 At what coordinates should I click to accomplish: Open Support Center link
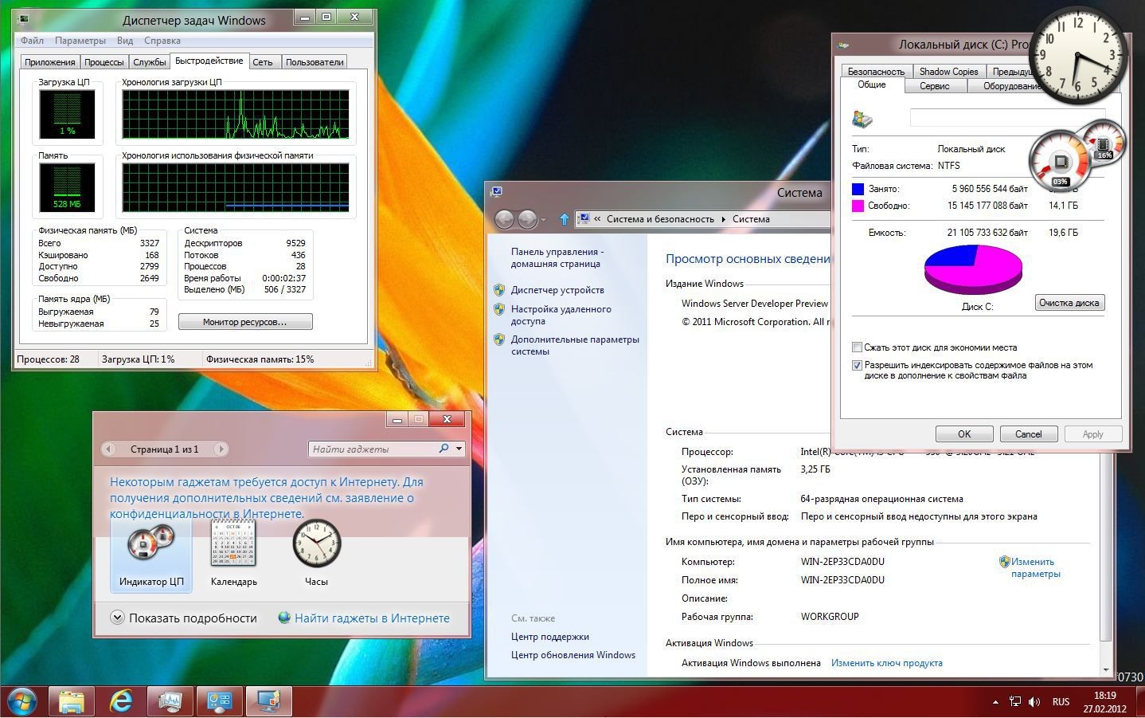click(550, 637)
